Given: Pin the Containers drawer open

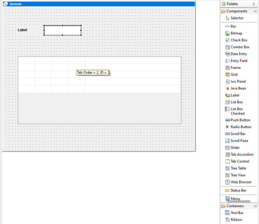Looking at the screenshot, I should click(256, 206).
